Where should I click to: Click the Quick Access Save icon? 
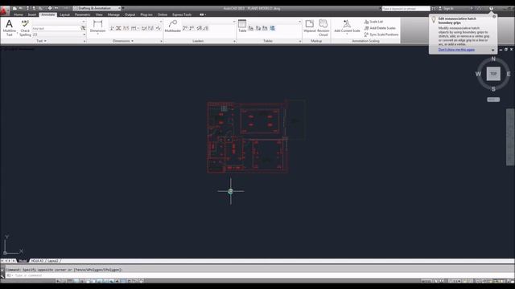click(x=27, y=9)
